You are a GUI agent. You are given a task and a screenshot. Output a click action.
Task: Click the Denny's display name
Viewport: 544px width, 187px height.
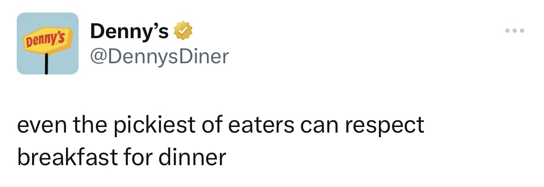[130, 32]
